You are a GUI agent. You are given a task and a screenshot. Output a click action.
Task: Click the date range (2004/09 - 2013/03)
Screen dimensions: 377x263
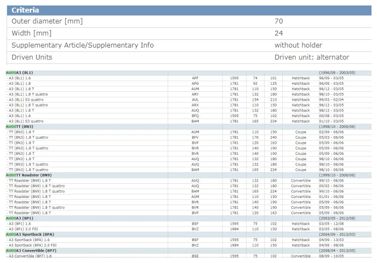pyautogui.click(x=337, y=235)
